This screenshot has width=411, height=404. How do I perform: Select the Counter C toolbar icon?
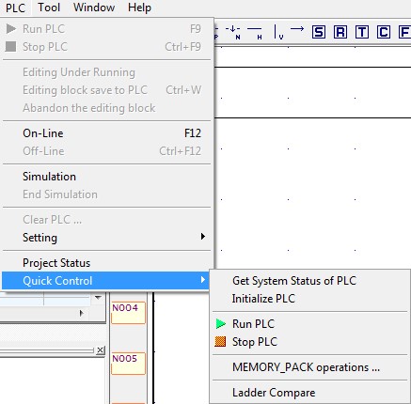pyautogui.click(x=384, y=32)
